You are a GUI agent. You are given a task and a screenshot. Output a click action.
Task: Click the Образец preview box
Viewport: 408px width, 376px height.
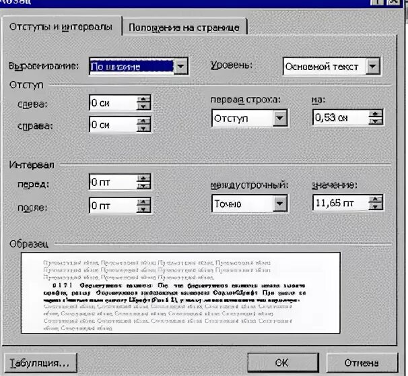180,292
